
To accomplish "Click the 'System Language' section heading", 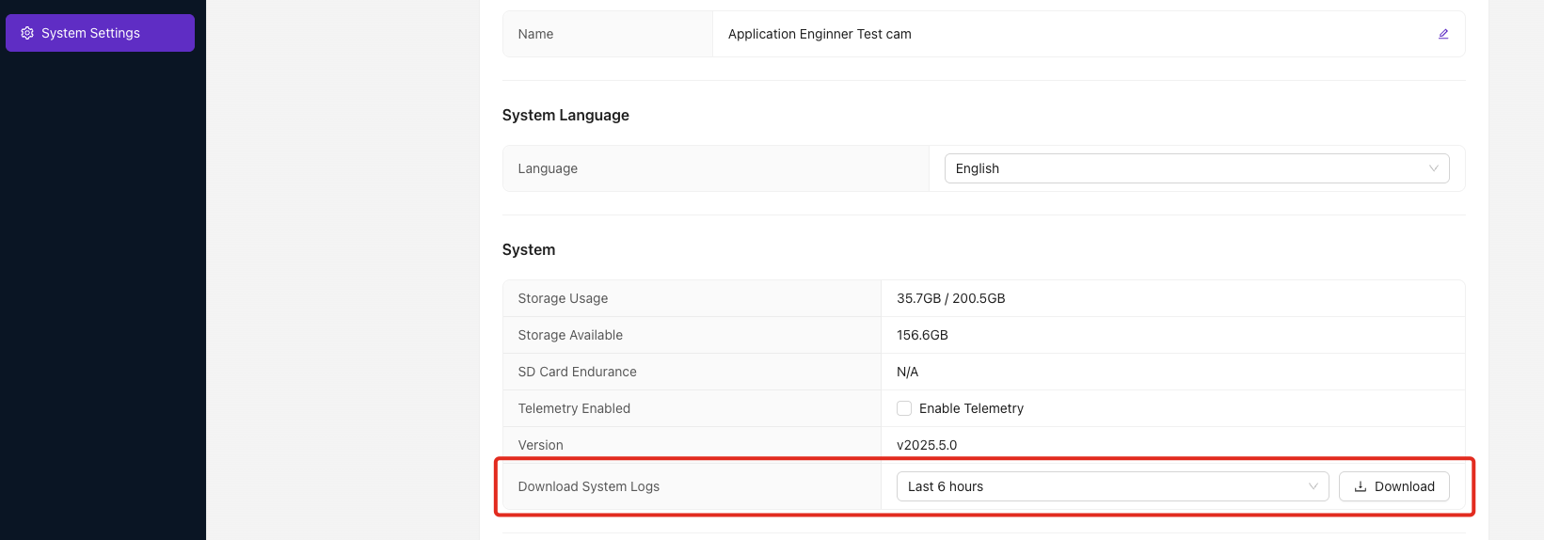I will tap(565, 115).
